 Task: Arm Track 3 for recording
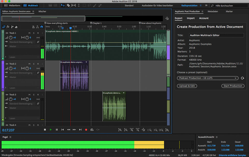(x=38, y=94)
